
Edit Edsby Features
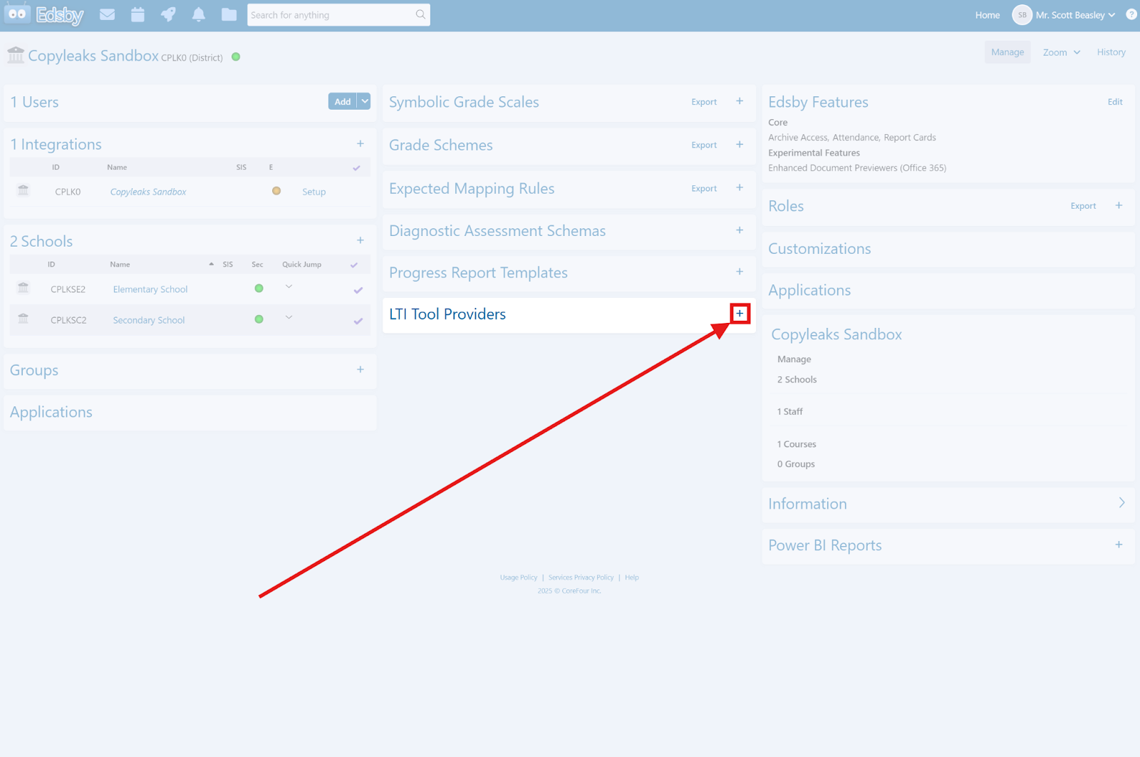point(1115,102)
